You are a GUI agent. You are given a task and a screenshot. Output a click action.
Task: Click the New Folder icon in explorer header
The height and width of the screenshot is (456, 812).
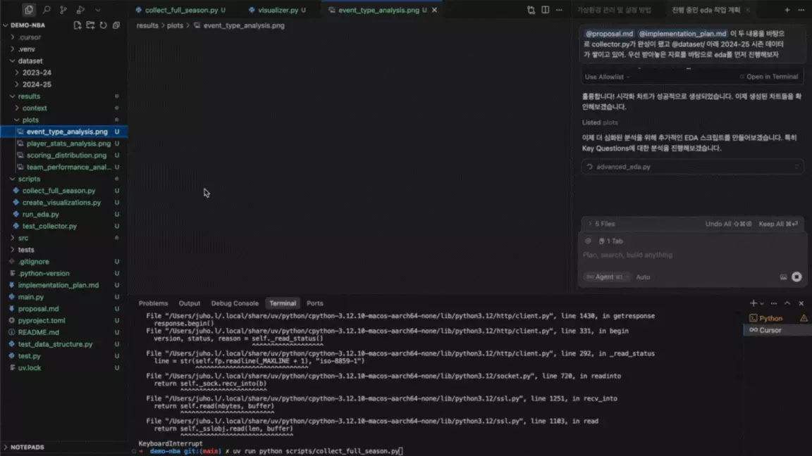point(90,25)
